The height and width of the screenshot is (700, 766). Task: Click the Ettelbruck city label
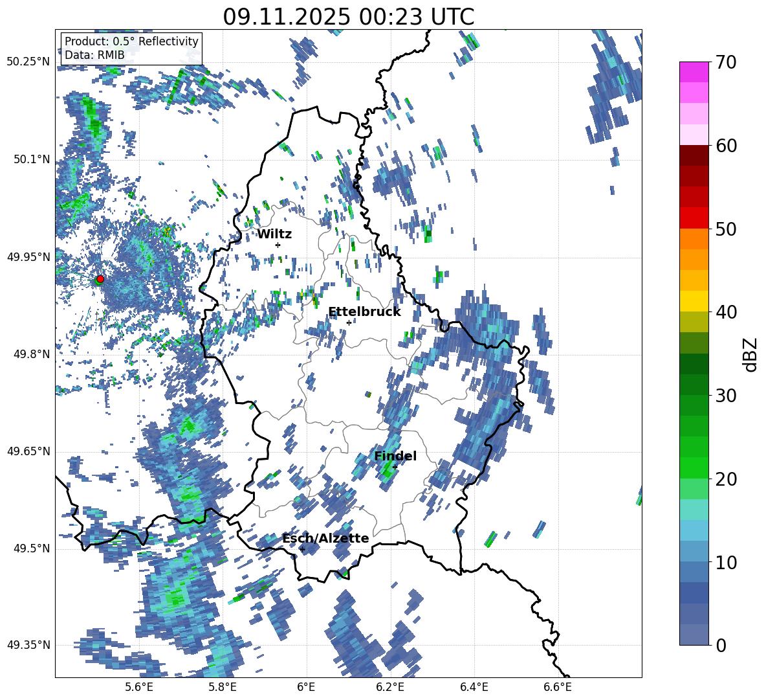[364, 312]
